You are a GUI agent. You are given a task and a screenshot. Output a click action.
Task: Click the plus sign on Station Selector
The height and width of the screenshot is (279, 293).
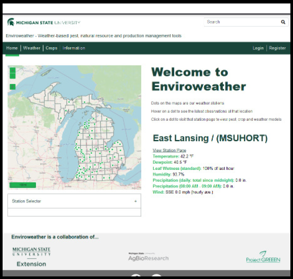tap(135, 201)
